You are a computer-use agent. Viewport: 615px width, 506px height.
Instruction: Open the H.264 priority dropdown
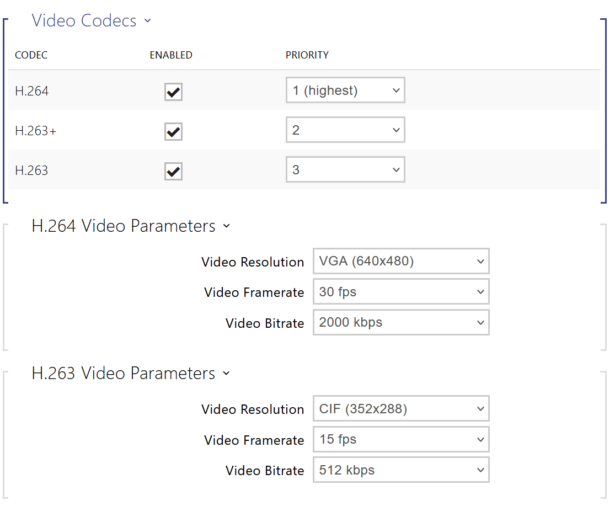click(x=345, y=90)
